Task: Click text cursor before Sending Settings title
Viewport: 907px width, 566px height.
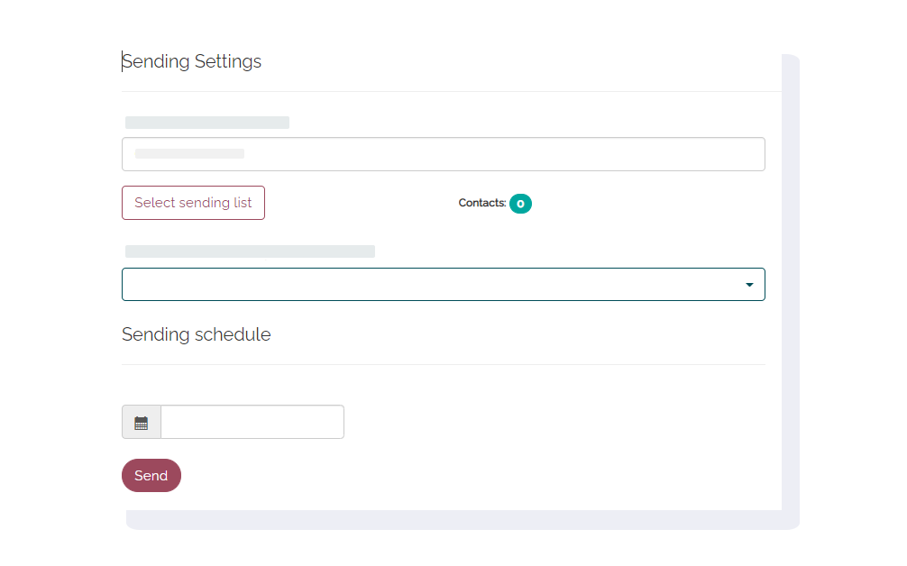Action: pyautogui.click(x=122, y=61)
